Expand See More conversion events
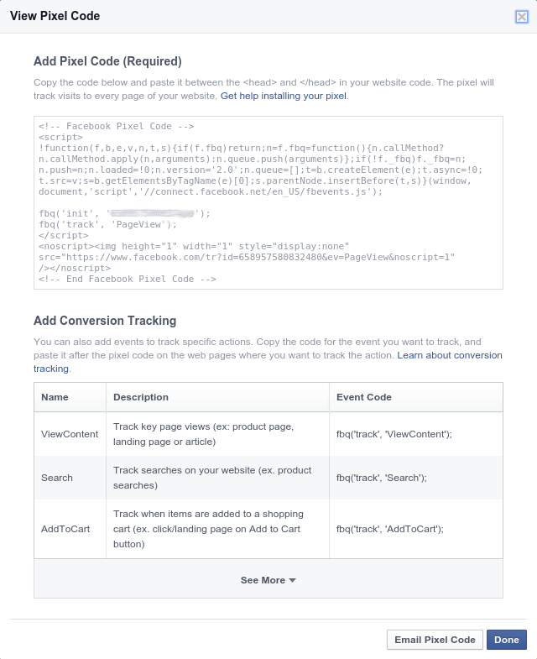The image size is (537, 659). [268, 580]
